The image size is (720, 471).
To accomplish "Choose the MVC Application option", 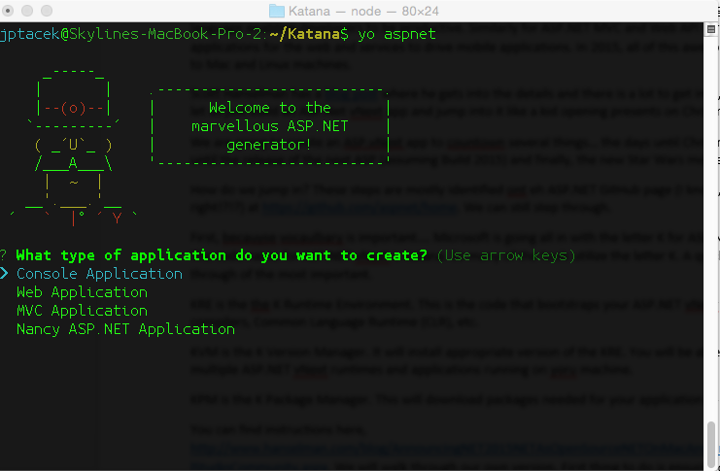I will (x=82, y=311).
